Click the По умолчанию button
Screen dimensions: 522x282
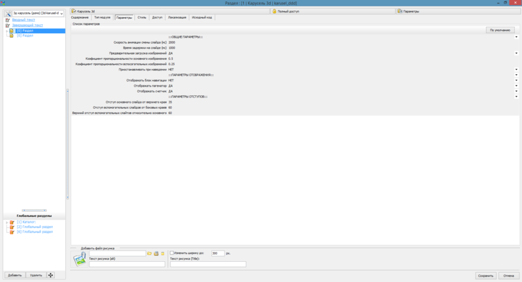click(500, 30)
